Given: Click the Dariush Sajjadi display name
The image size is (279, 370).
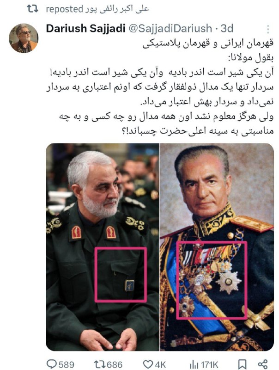Looking at the screenshot, I should (x=85, y=29).
